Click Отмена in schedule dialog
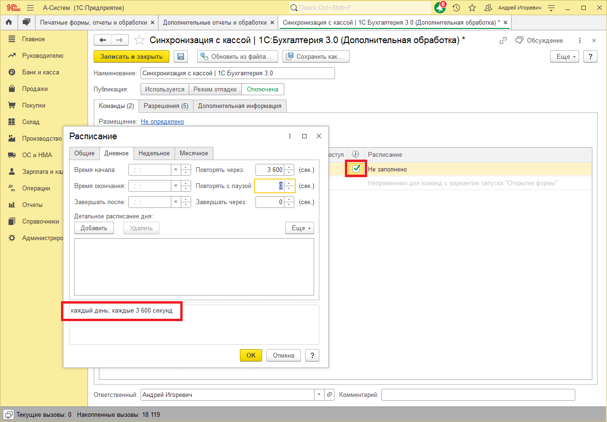Viewport: 607px width, 422px height. click(283, 355)
